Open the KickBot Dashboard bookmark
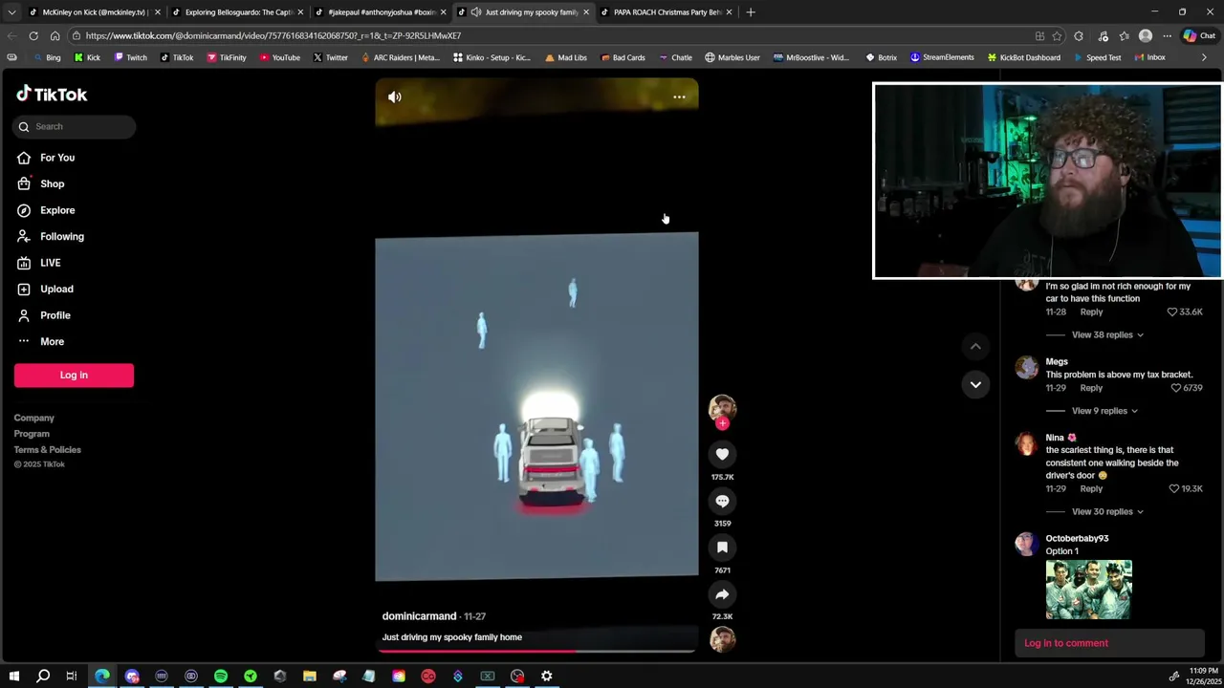 click(x=1023, y=57)
